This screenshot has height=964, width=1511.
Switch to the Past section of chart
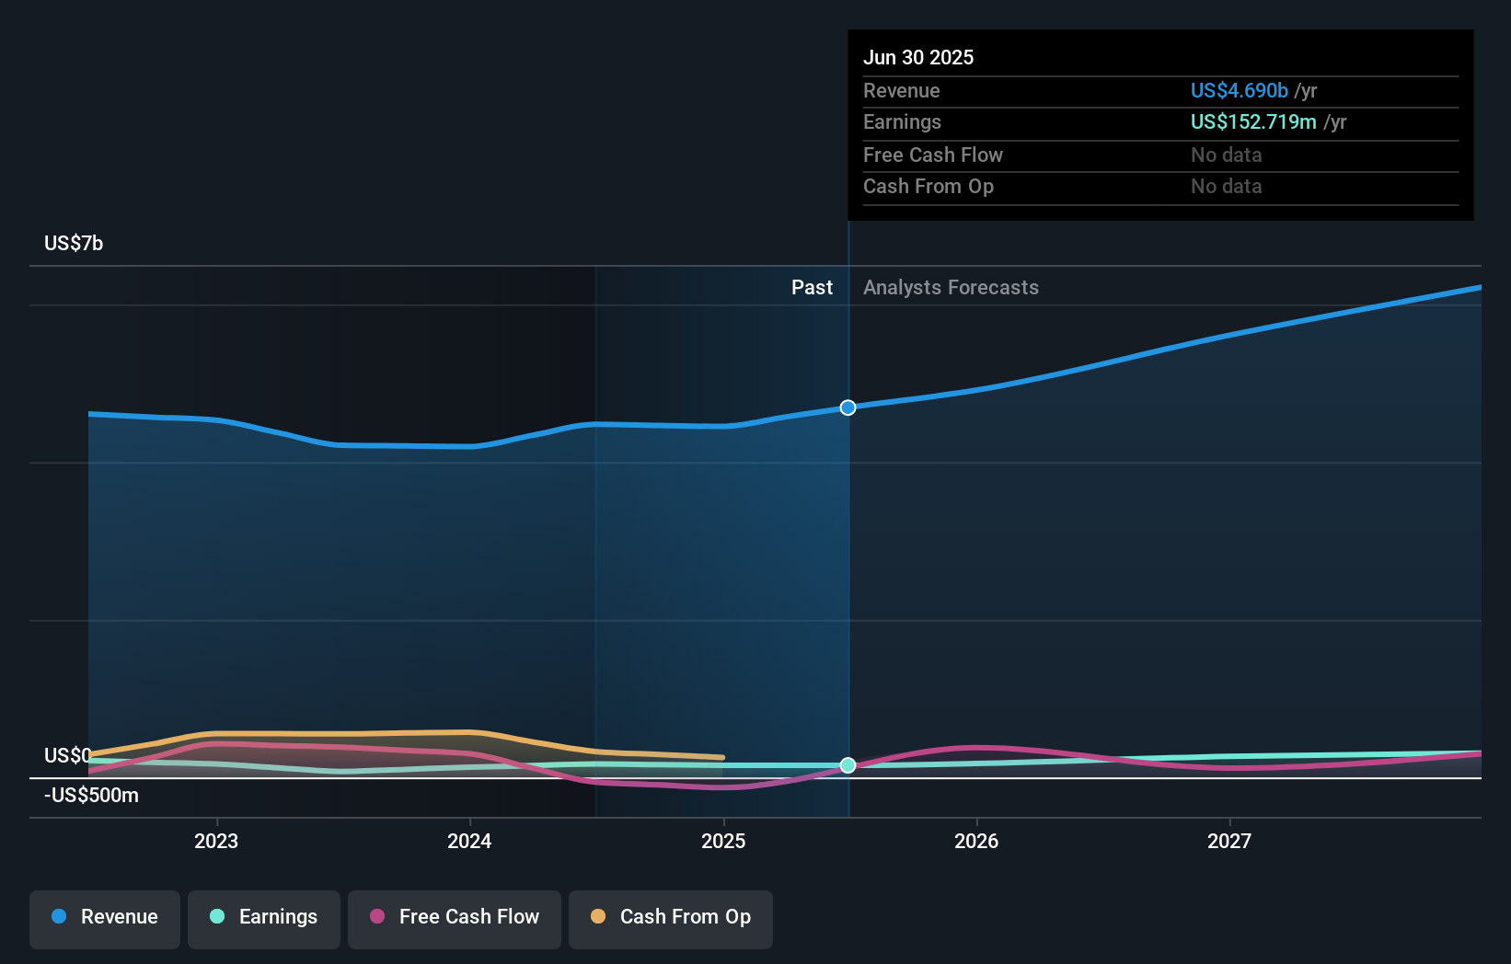(812, 287)
